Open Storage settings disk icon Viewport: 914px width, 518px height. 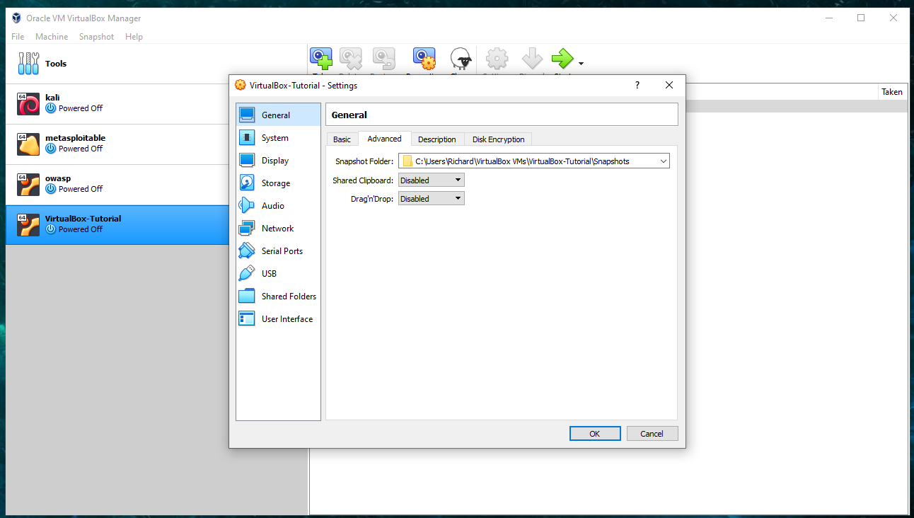[247, 183]
